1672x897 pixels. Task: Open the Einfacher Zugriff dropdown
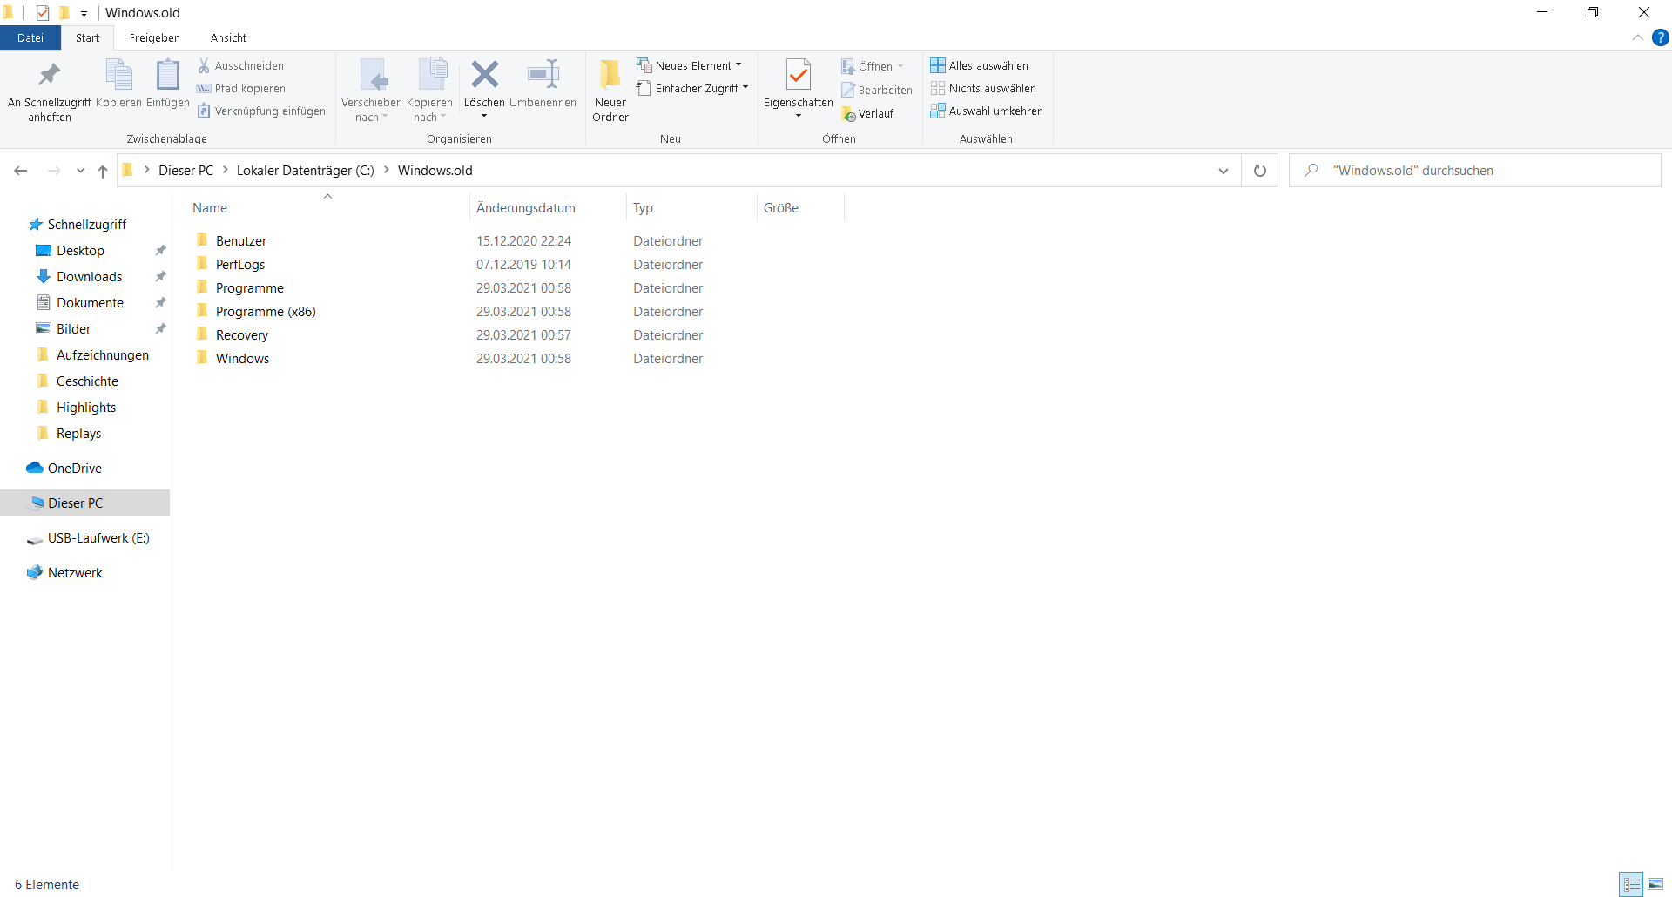693,88
